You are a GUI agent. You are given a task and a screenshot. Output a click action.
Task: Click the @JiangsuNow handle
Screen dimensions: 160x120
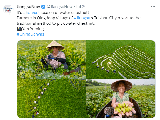point(59,7)
